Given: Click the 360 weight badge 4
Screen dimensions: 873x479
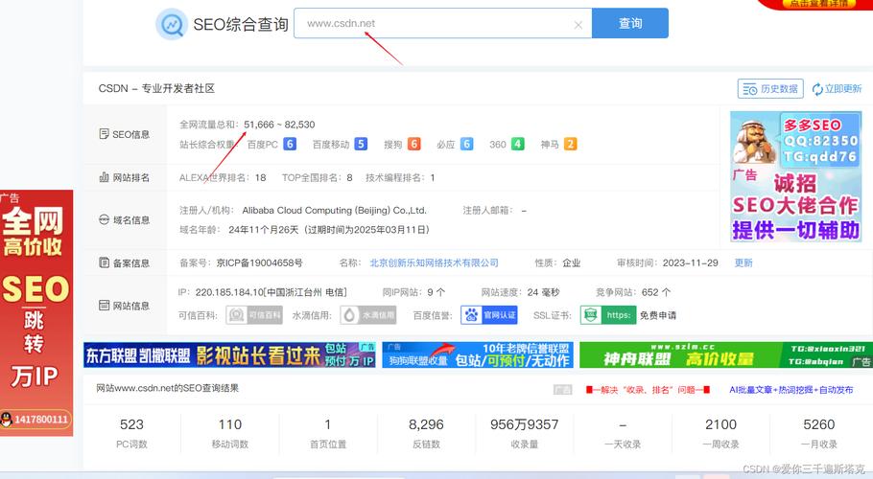Looking at the screenshot, I should 518,145.
